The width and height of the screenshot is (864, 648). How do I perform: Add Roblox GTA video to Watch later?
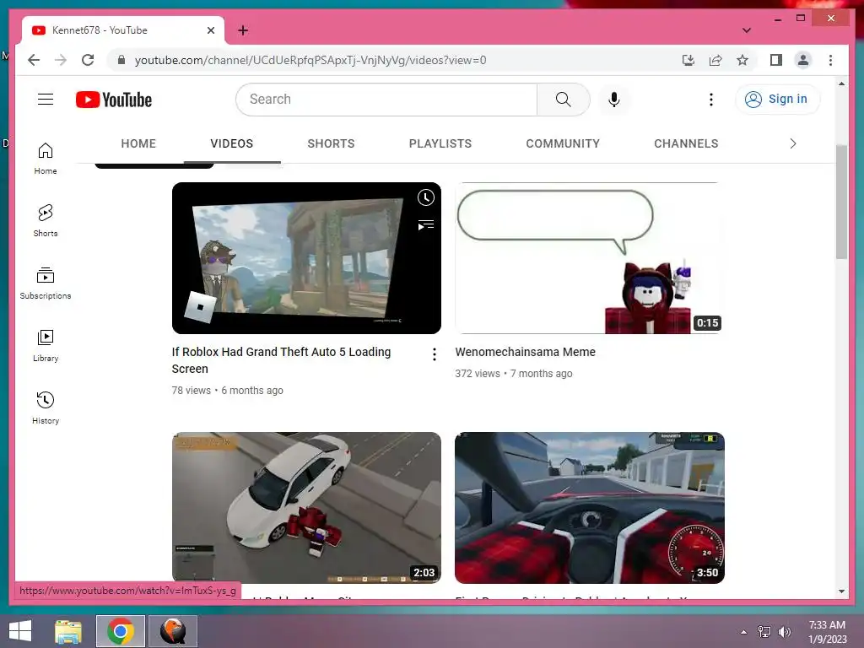(x=426, y=197)
